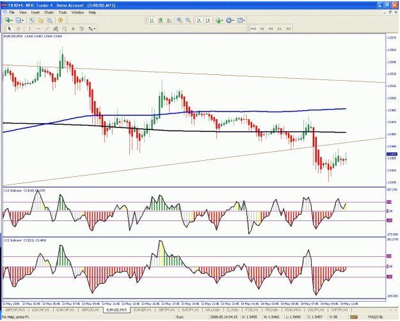Viewport: 400px width, 321px height.
Task: Select the Arrows drawing tool icon
Action: click(91, 29)
